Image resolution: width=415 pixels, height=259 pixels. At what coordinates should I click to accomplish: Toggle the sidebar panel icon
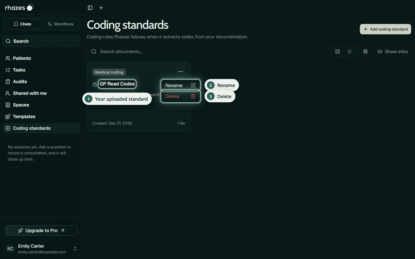[90, 8]
